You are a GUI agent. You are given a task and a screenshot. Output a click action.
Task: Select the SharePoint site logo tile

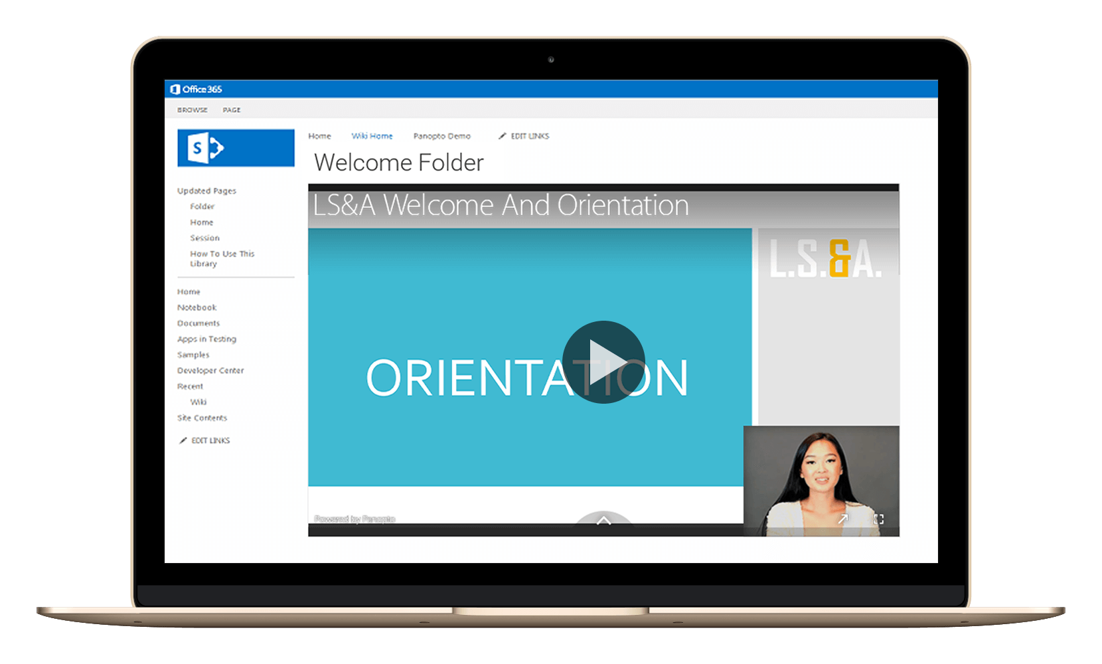(x=236, y=147)
